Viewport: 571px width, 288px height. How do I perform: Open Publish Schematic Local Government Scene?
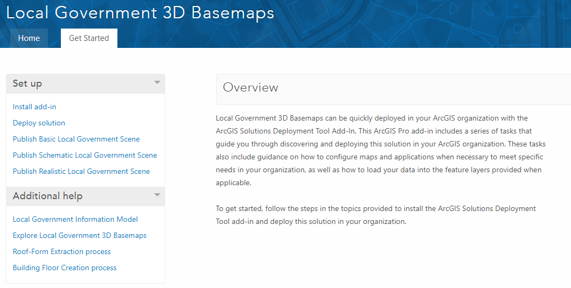coord(85,155)
